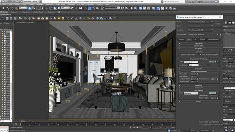Click the keyword search field in title bar
Image resolution: width=235 pixels, height=132 pixels.
pos(174,1)
